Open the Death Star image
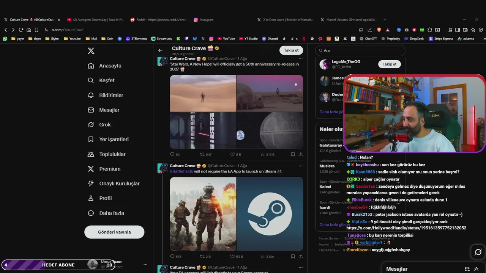Screen dimensions: 486x273 tap(270, 130)
